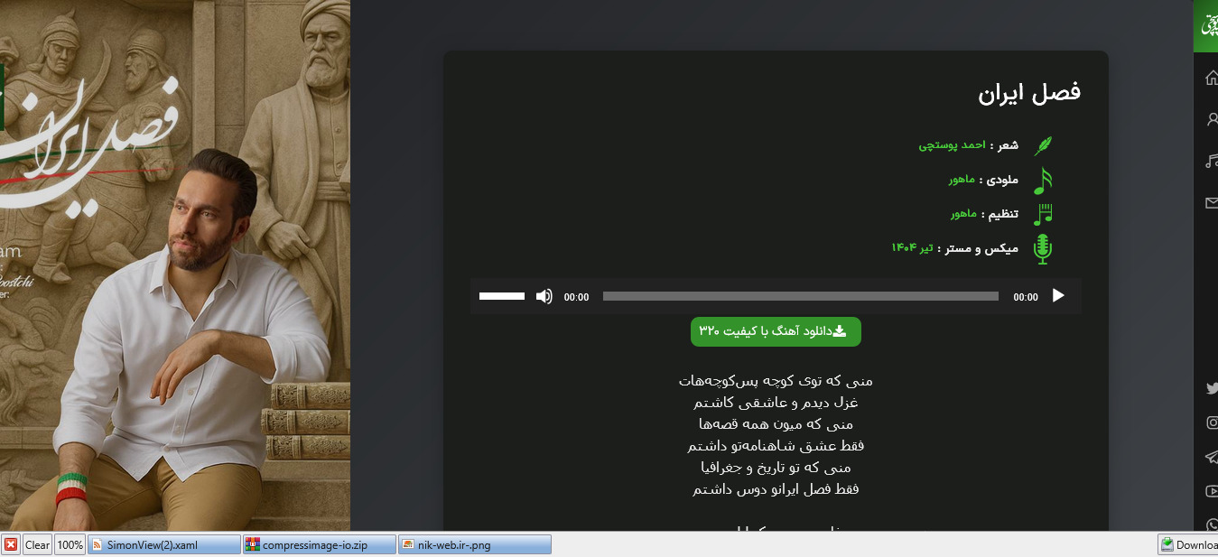Open the home icon in sidebar
The height and width of the screenshot is (557, 1218).
click(1212, 79)
